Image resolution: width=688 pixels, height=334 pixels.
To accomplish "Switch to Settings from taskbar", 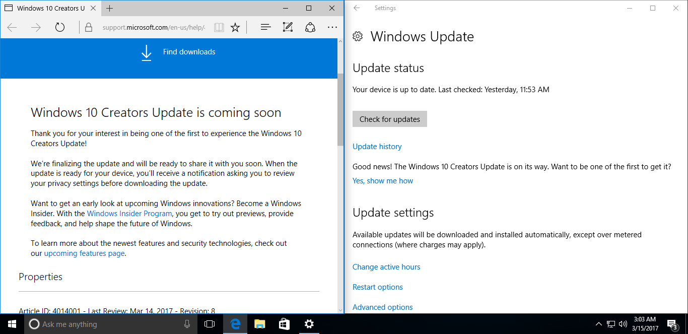I will [x=309, y=324].
